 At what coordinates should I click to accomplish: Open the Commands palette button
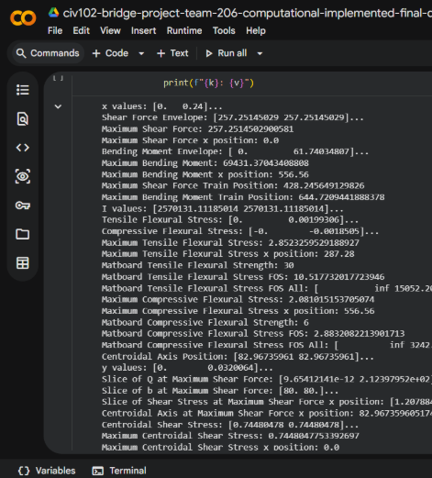tap(48, 53)
